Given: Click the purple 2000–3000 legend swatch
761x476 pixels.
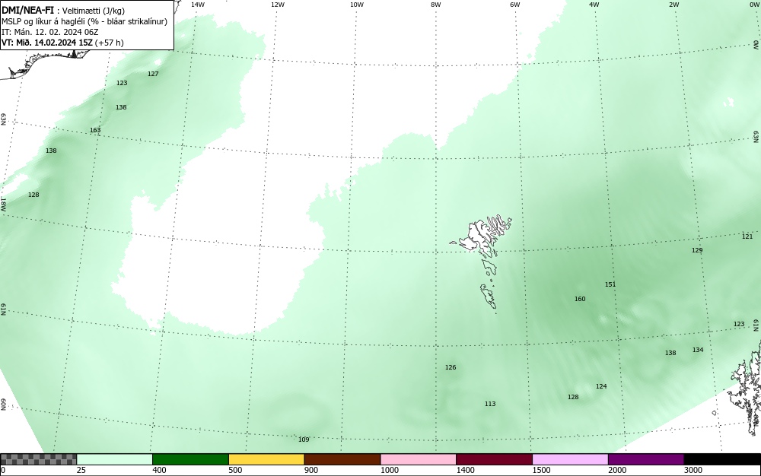Looking at the screenshot, I should click(x=646, y=459).
